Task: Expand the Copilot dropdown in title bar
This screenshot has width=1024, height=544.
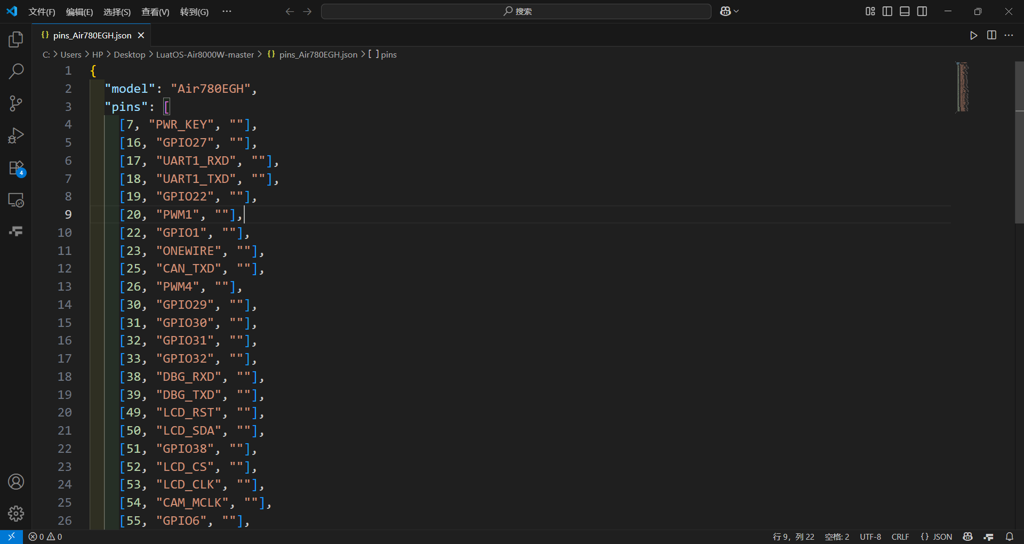Action: 730,11
